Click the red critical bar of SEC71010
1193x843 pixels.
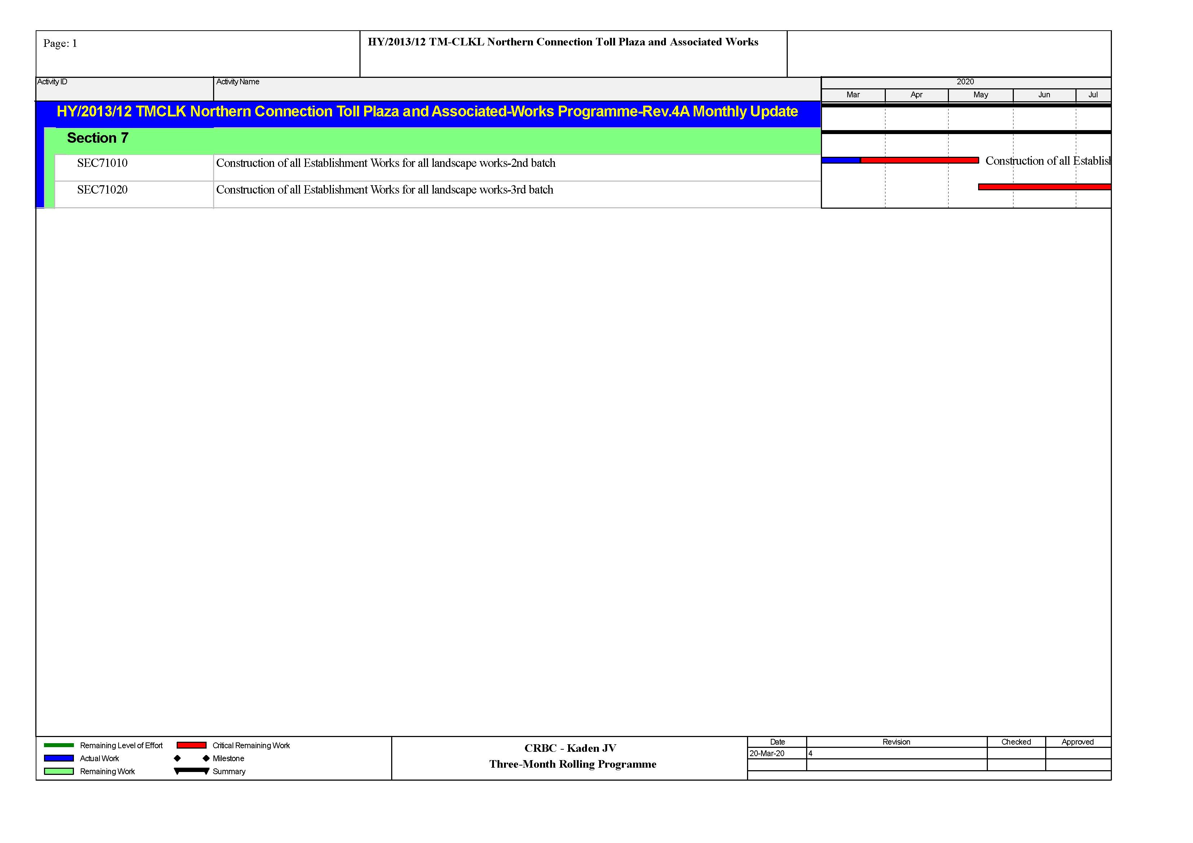pos(920,160)
